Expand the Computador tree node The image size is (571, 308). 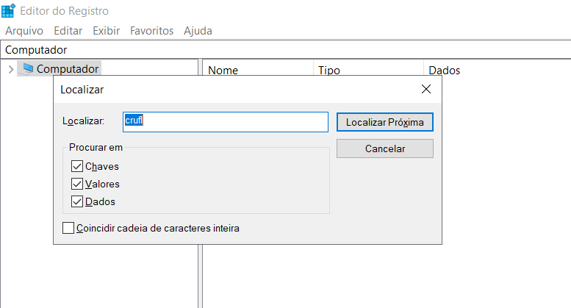[10, 69]
